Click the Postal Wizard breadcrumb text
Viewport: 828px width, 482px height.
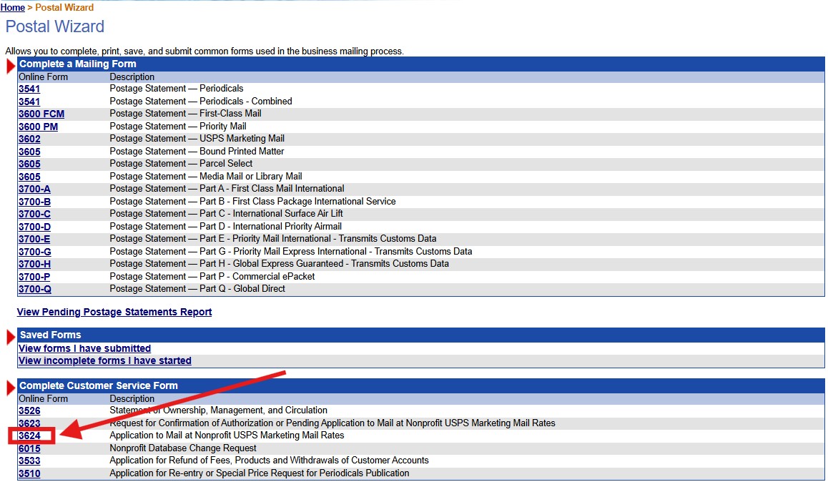[x=64, y=7]
